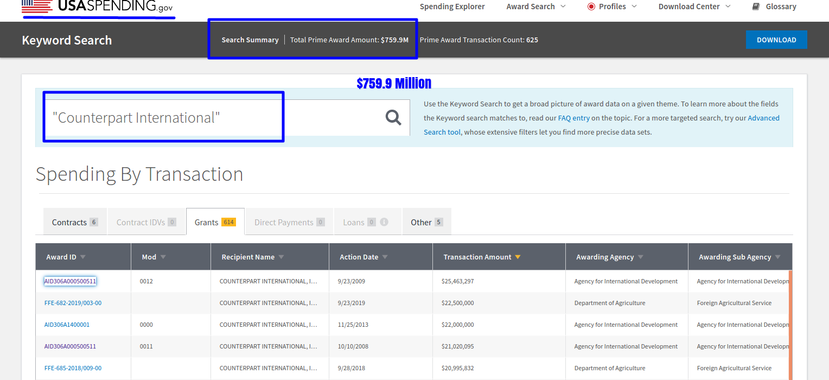Image resolution: width=829 pixels, height=380 pixels.
Task: Click the DOWNLOAD button
Action: [776, 40]
